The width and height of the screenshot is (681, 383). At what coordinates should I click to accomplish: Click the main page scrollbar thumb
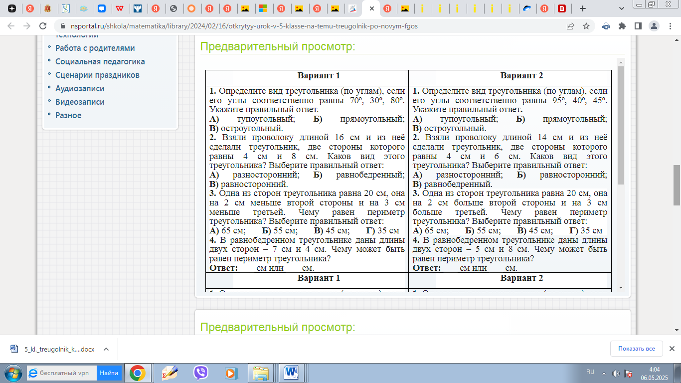[x=677, y=185]
